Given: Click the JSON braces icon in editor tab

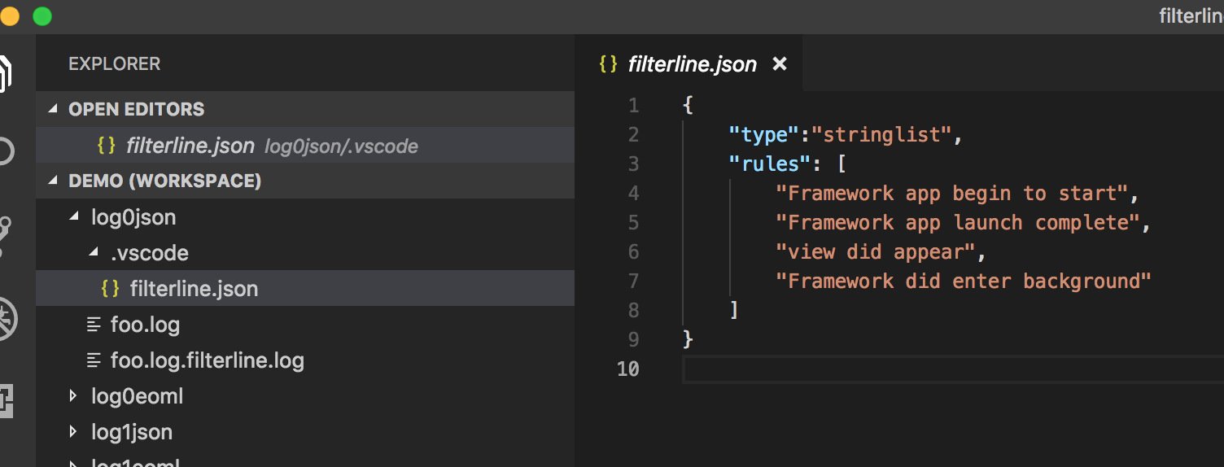Looking at the screenshot, I should tap(607, 63).
